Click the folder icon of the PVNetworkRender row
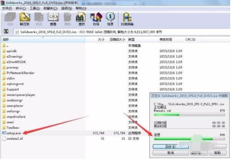Viewport: 234px width, 160px height. click(4, 73)
